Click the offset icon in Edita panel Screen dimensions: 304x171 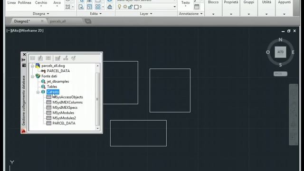pyautogui.click(x=110, y=7)
